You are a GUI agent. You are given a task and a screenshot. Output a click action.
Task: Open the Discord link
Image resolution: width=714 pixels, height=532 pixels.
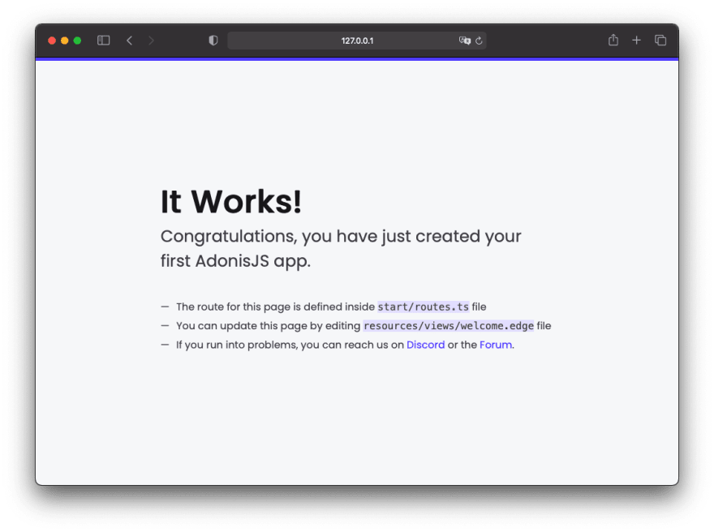(x=425, y=345)
